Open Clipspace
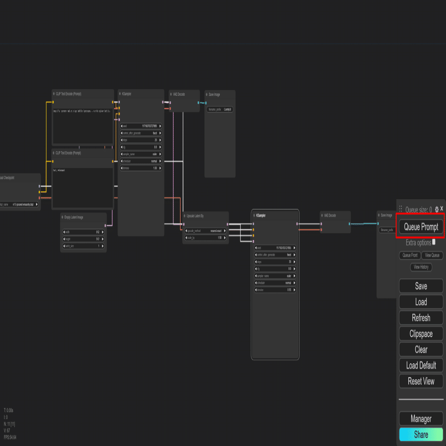 [421, 334]
